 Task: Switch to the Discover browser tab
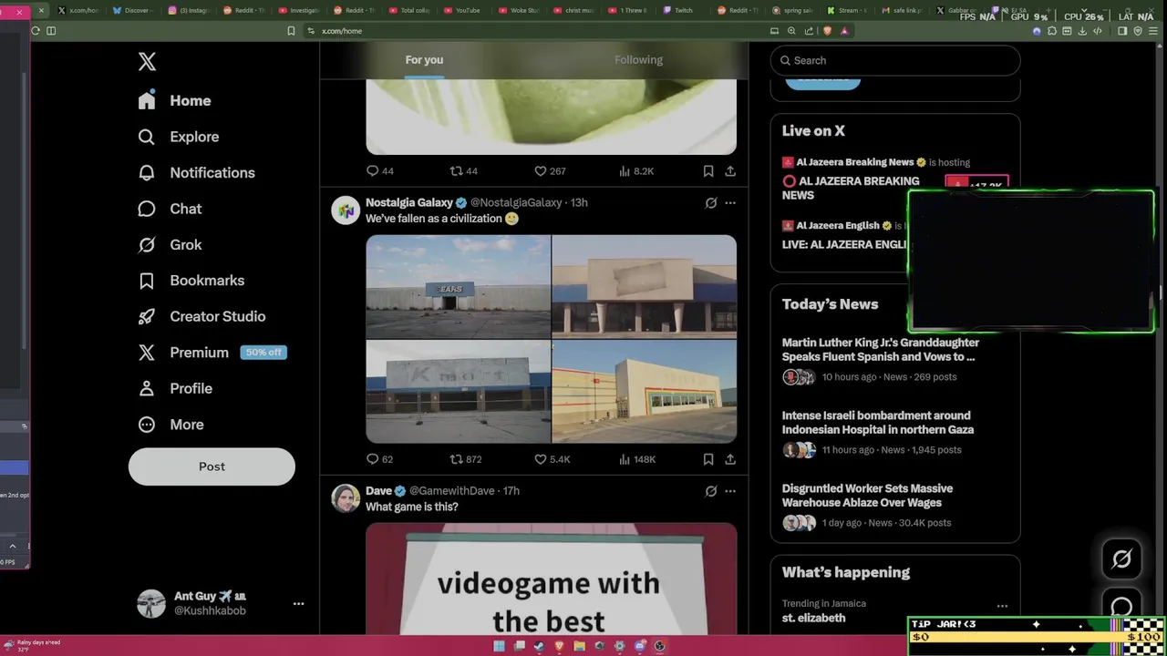tap(133, 10)
